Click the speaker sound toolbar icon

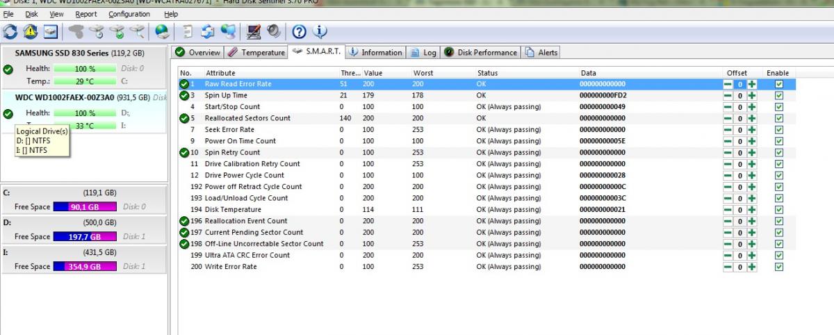[274, 31]
